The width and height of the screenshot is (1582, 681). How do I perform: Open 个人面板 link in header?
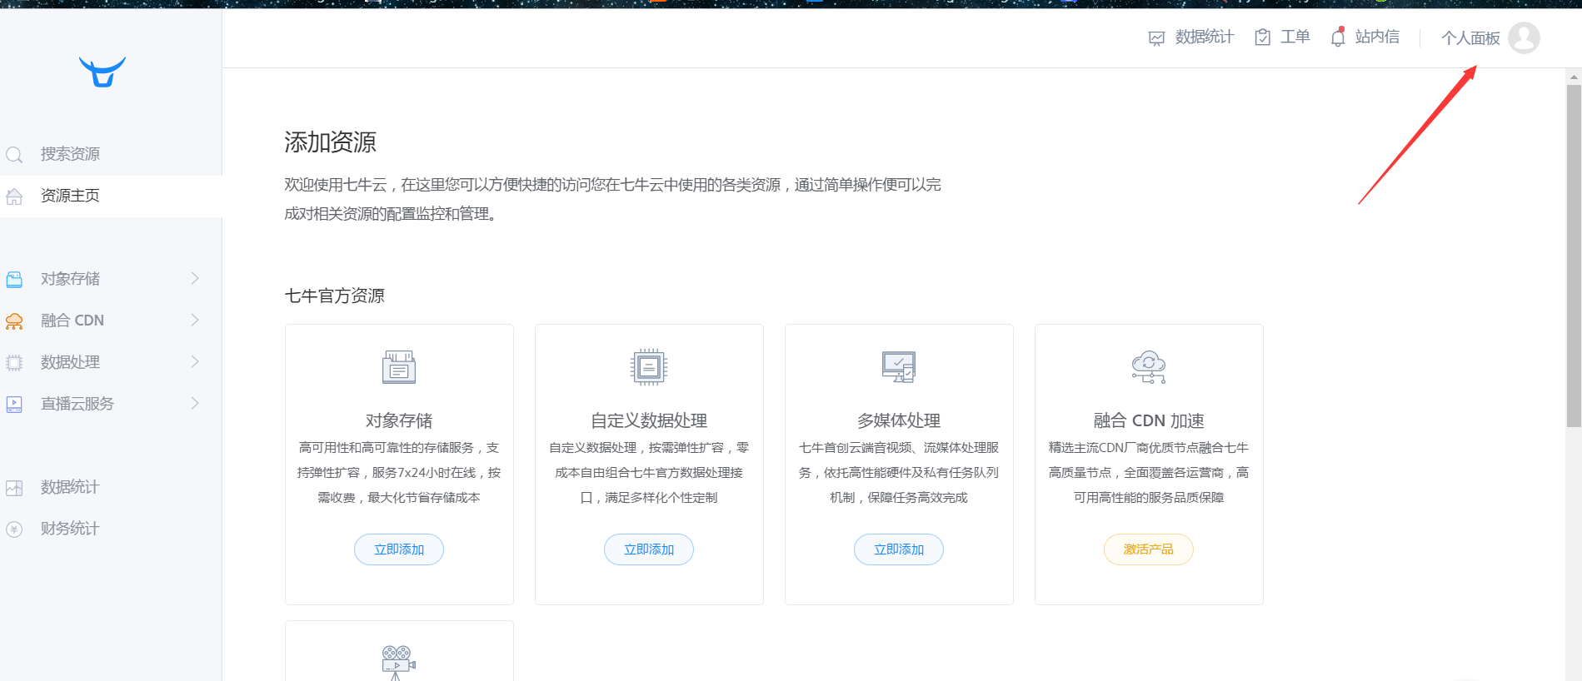(x=1470, y=38)
